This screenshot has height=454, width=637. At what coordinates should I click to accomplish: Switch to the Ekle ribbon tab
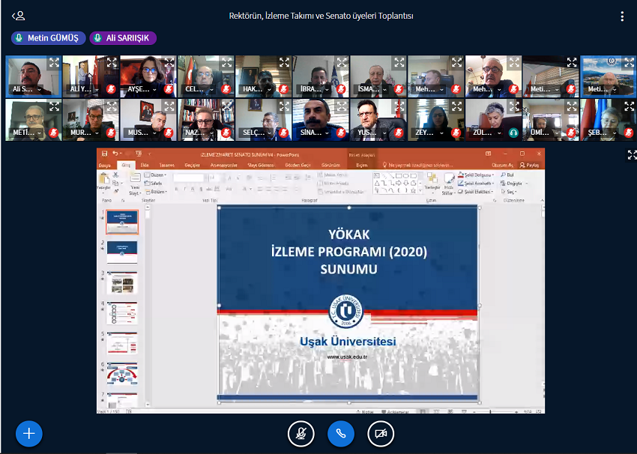145,164
